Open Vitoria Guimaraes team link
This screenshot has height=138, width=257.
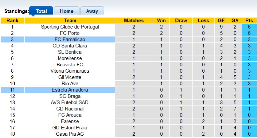click(x=70, y=71)
